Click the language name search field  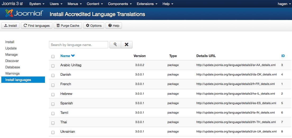click(x=79, y=45)
